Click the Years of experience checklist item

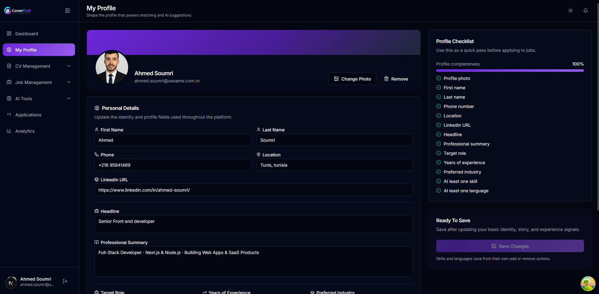click(x=464, y=163)
